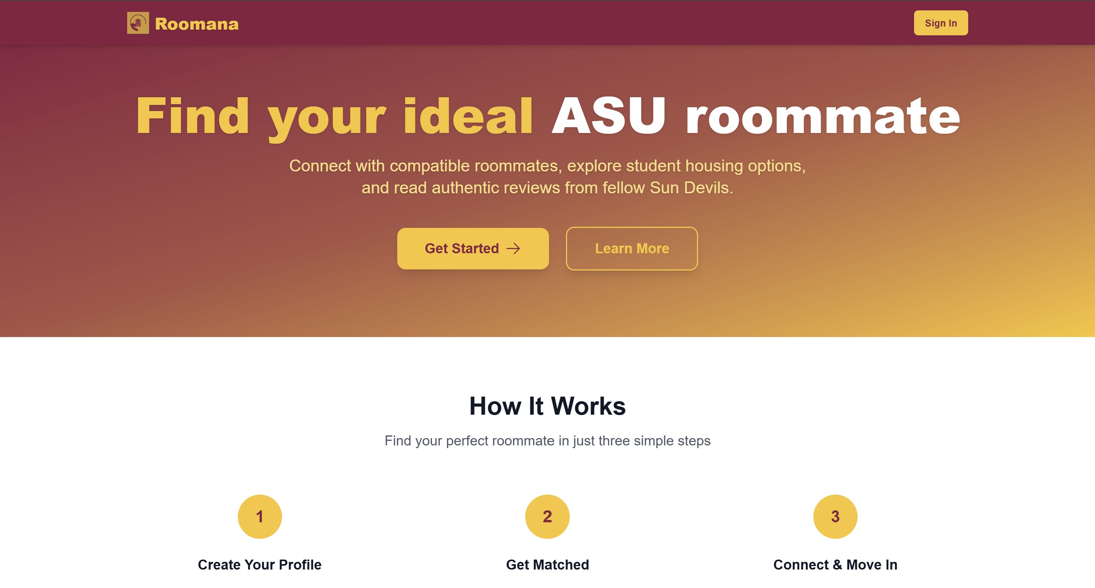Click the step 1 circle badge
1095x588 pixels.
[x=260, y=517]
